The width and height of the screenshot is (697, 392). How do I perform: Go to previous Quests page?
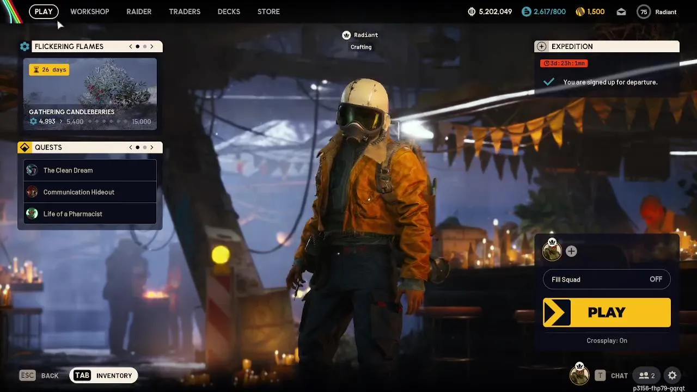pos(131,147)
